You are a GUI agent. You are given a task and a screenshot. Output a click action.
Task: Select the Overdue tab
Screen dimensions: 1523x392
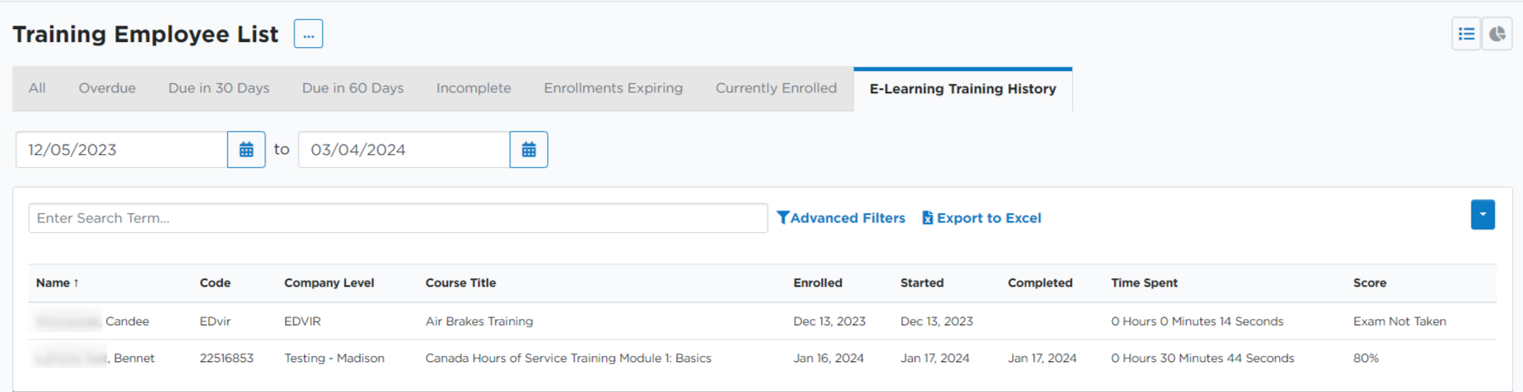107,88
